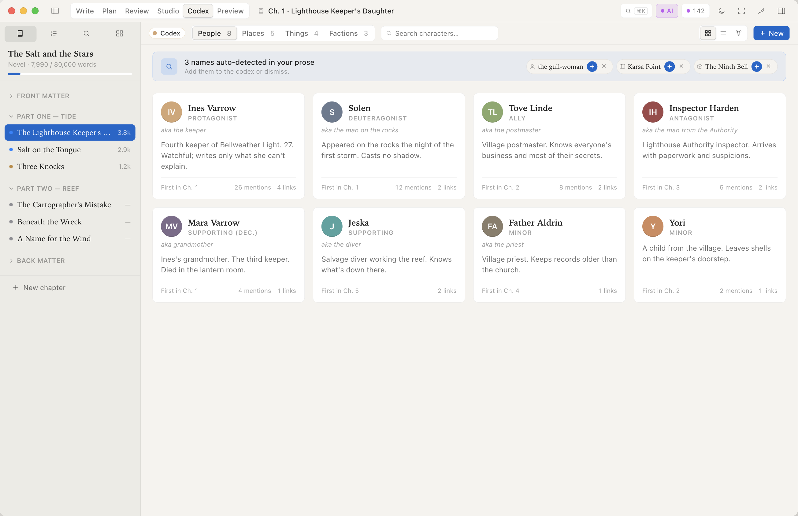Open command search with ⌘K
Screen dimensions: 798x516
[x=636, y=11]
